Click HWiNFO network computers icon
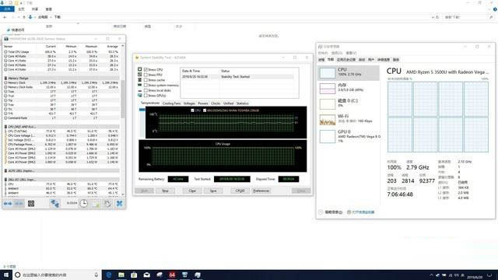 [x=54, y=203]
